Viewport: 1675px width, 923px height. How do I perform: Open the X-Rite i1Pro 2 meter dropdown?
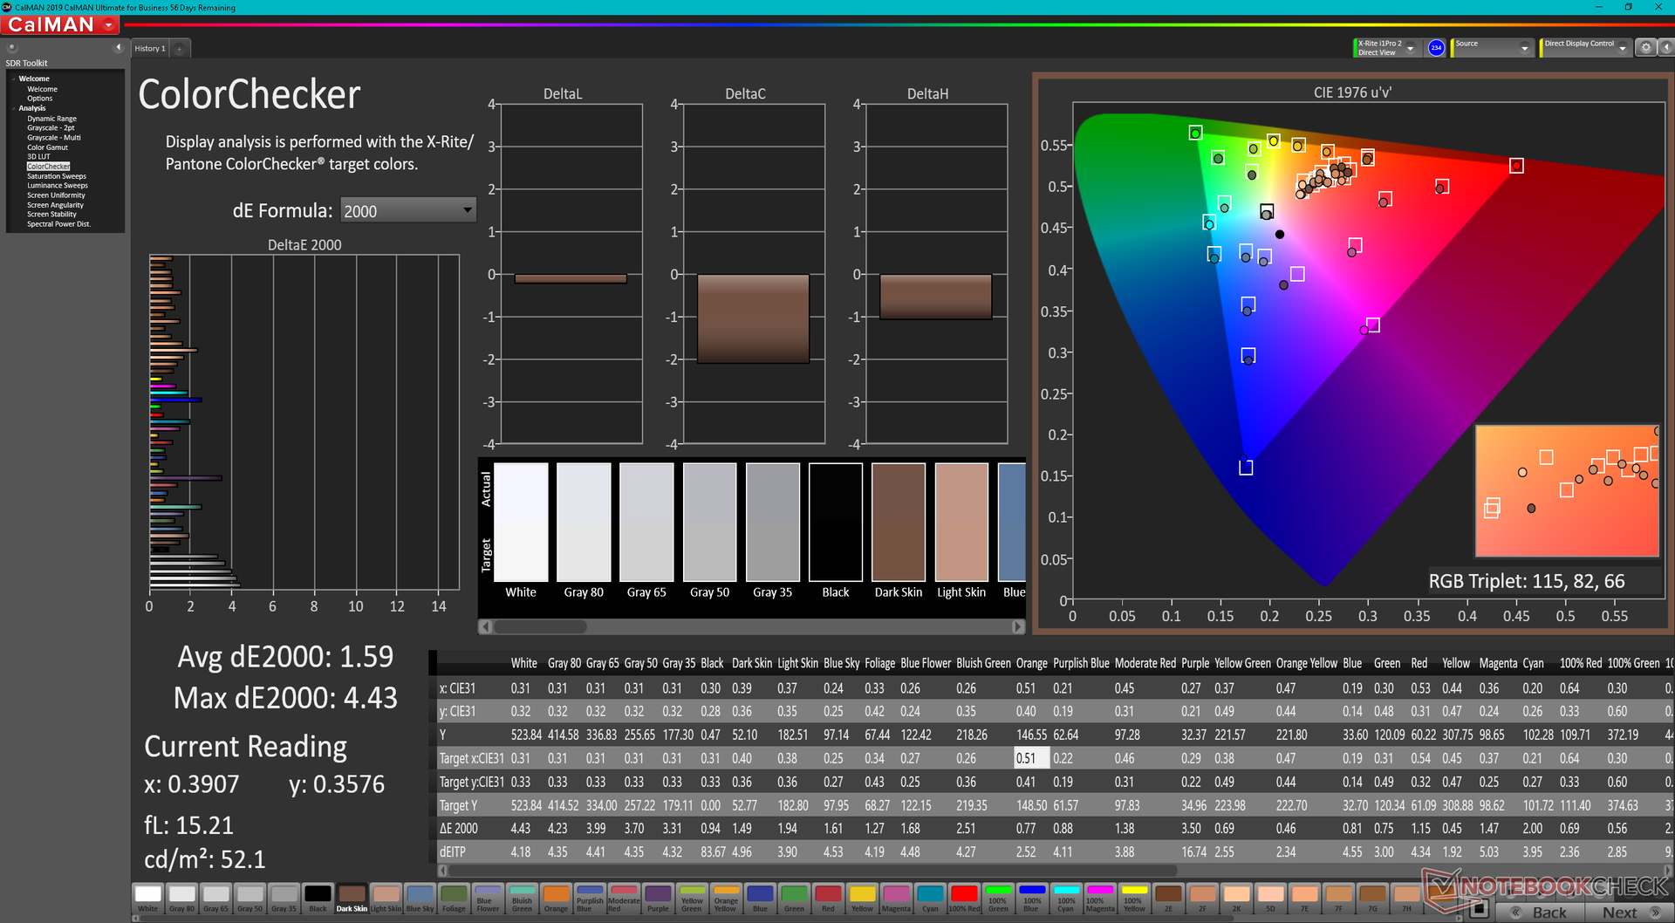1410,48
